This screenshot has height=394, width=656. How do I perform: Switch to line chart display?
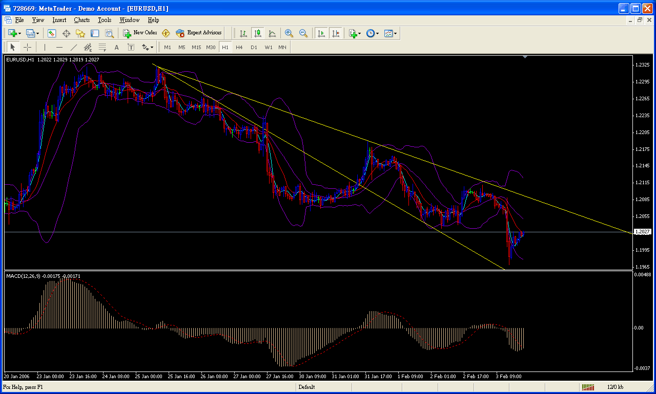(x=272, y=33)
